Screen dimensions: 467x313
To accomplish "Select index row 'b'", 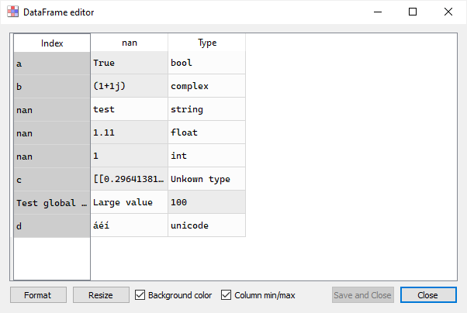I will pyautogui.click(x=52, y=87).
